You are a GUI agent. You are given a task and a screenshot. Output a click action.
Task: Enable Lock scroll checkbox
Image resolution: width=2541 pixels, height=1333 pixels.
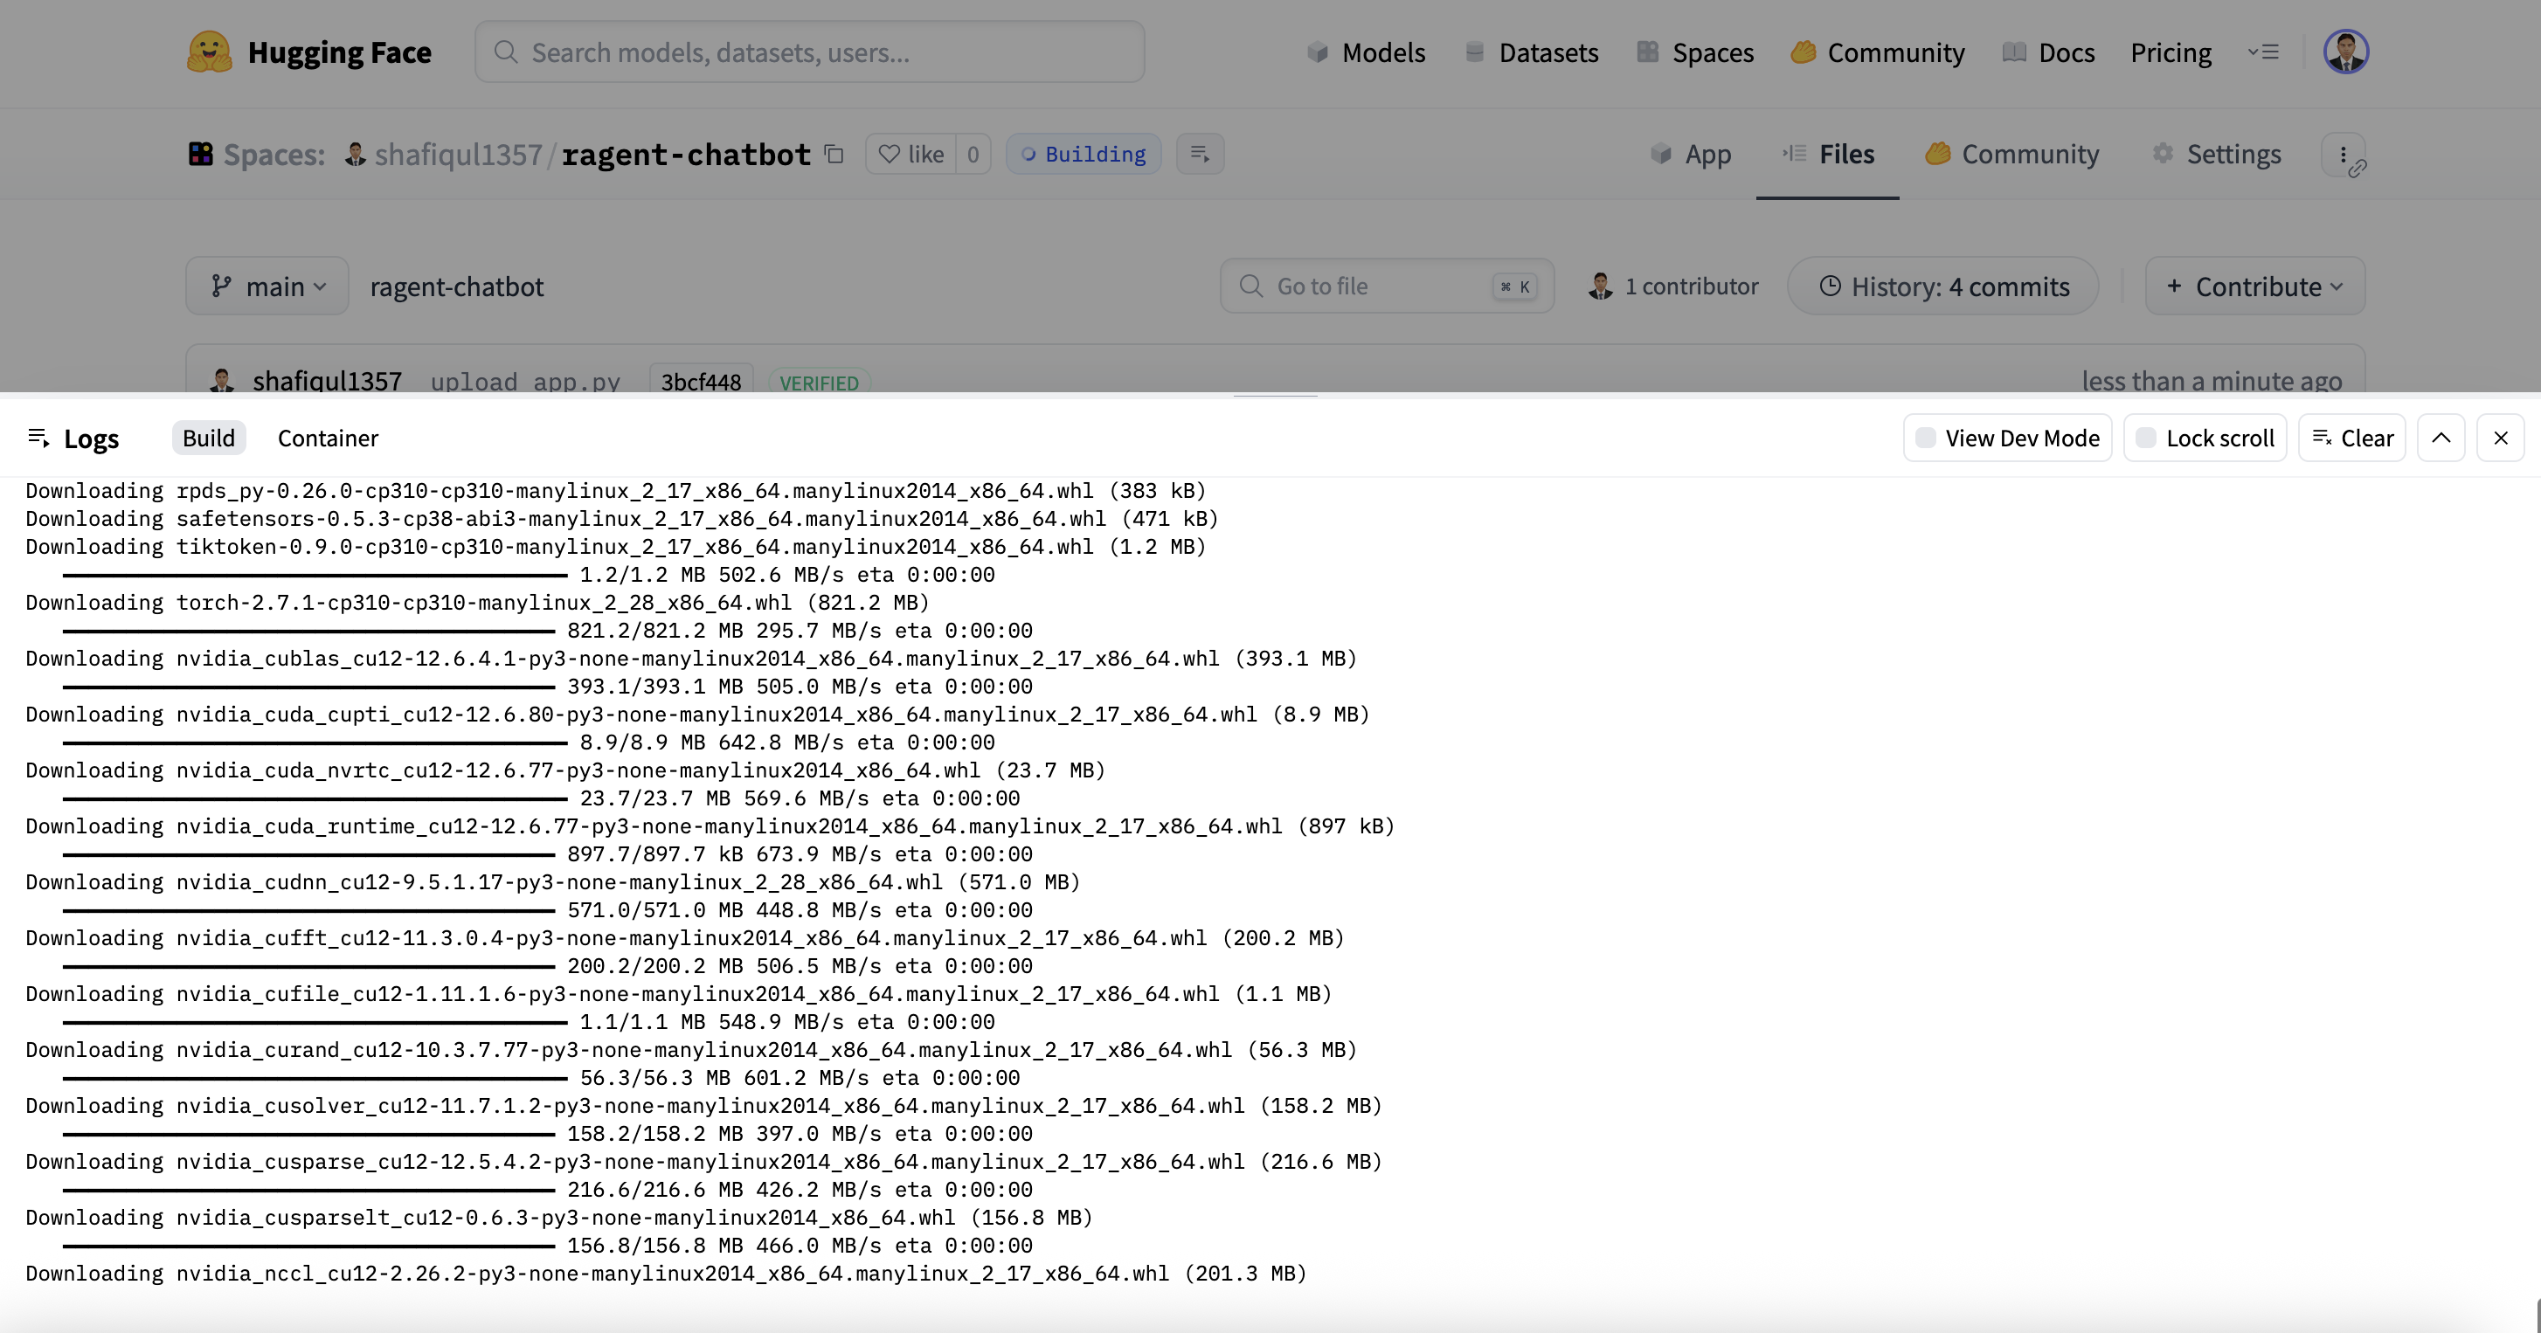[x=2145, y=438]
